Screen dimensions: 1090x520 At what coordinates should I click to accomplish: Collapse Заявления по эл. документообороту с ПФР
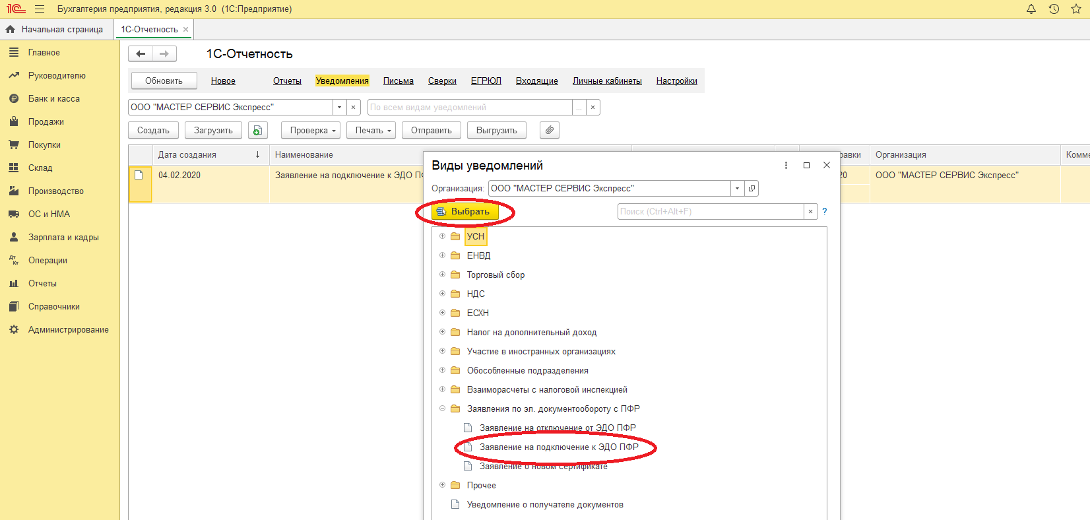tap(443, 408)
